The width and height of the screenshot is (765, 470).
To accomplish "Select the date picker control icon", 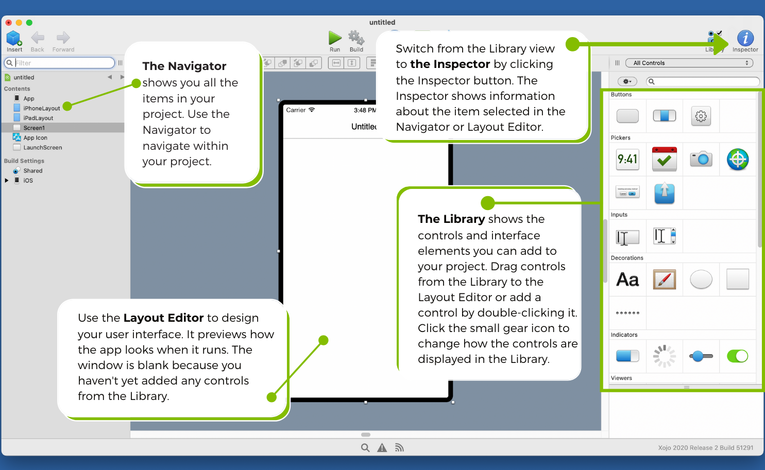I will (664, 159).
